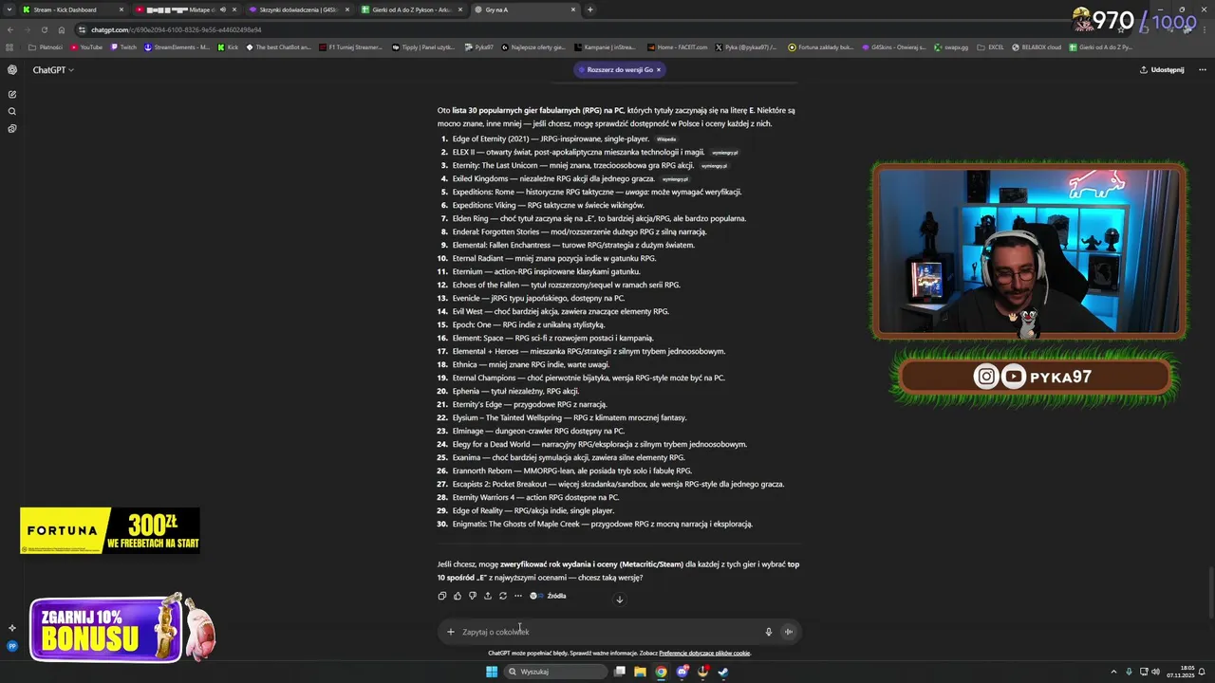
Task: Open YouTube bookmark
Action: [85, 46]
